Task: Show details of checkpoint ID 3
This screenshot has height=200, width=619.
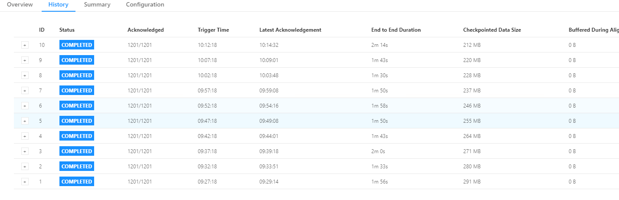Action: [x=25, y=151]
